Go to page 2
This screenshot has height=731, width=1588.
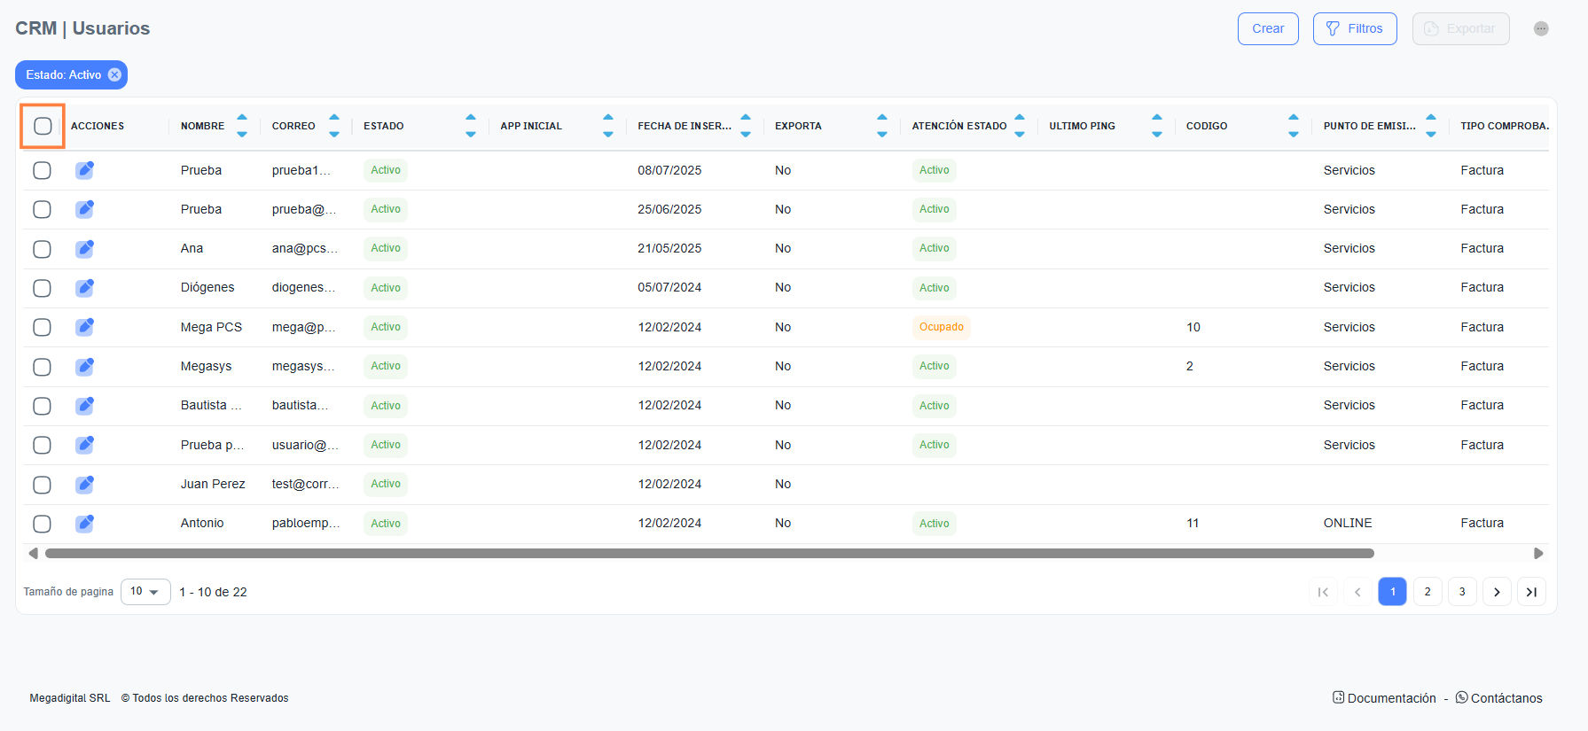[1428, 592]
